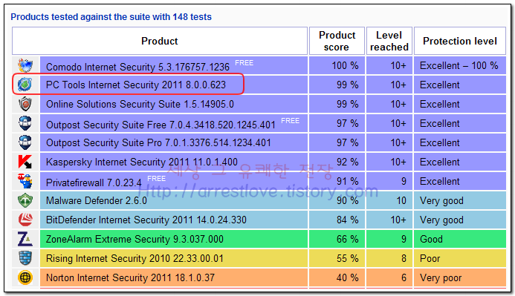The image size is (515, 296).
Task: Click Comodo's 100 % product score cell
Action: pyautogui.click(x=337, y=65)
